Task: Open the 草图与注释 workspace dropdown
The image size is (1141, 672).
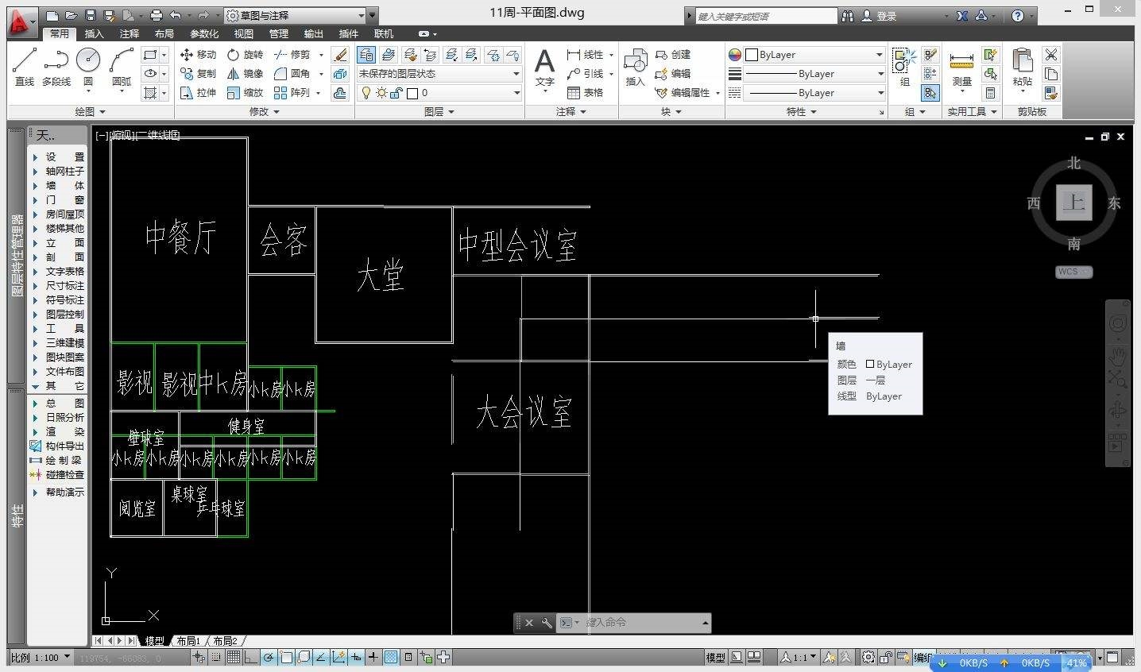Action: pos(294,15)
